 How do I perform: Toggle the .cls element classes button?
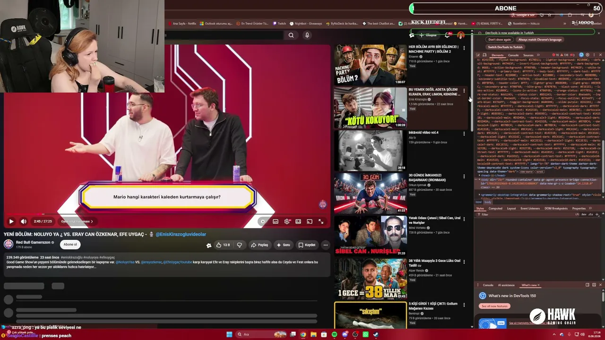point(591,214)
